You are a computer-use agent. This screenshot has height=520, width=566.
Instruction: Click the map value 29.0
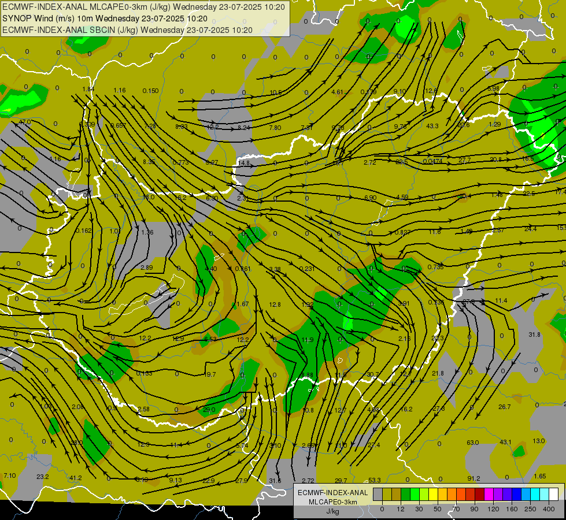pos(209,410)
